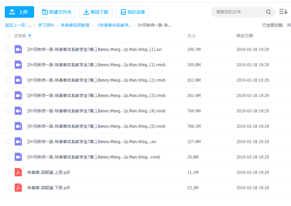Click the 786.1M size value

click(194, 126)
